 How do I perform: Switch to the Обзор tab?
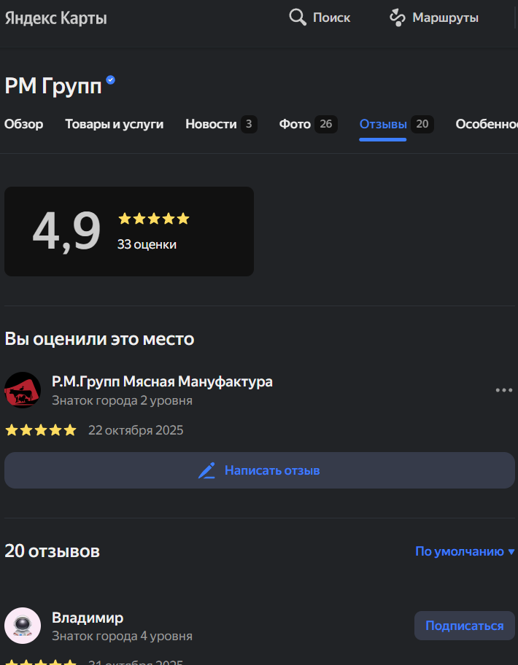[x=23, y=124]
